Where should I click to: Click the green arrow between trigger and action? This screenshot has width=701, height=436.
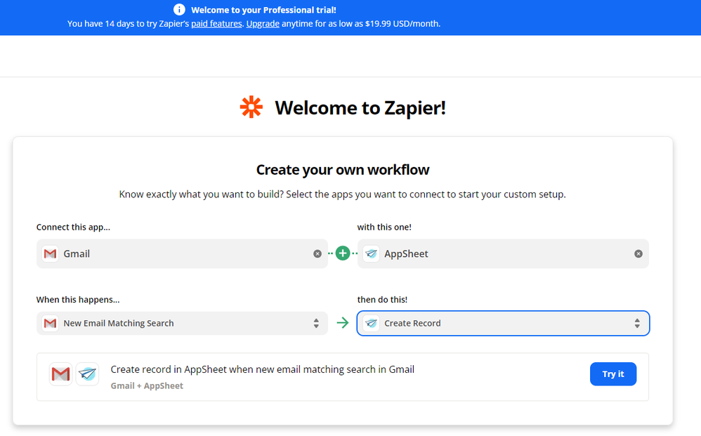pos(343,322)
